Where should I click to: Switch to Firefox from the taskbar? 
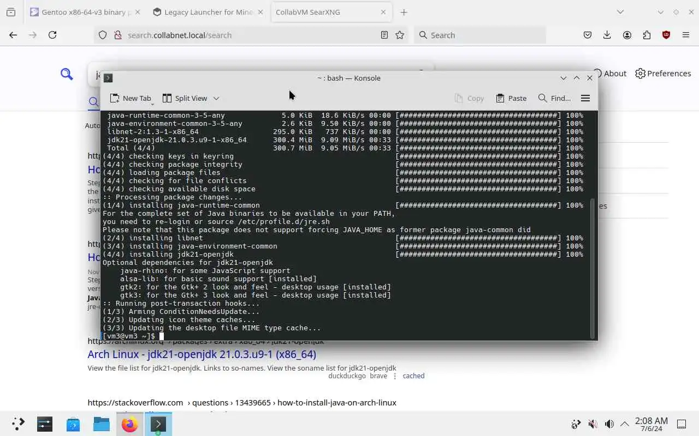(x=130, y=423)
